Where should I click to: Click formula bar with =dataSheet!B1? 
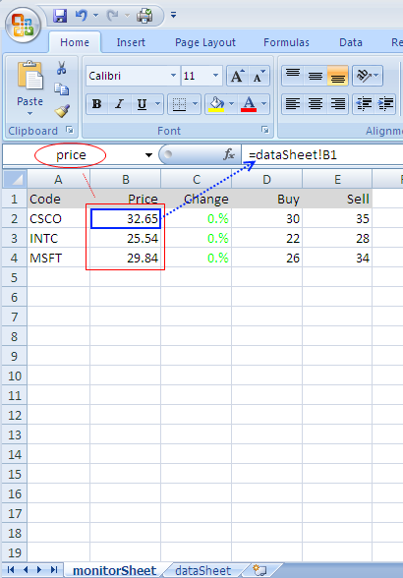click(x=321, y=155)
